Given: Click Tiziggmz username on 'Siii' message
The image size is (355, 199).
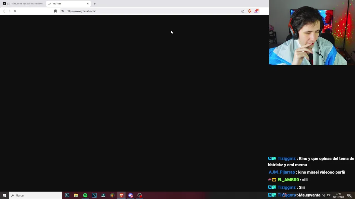Looking at the screenshot, I should 286,187.
